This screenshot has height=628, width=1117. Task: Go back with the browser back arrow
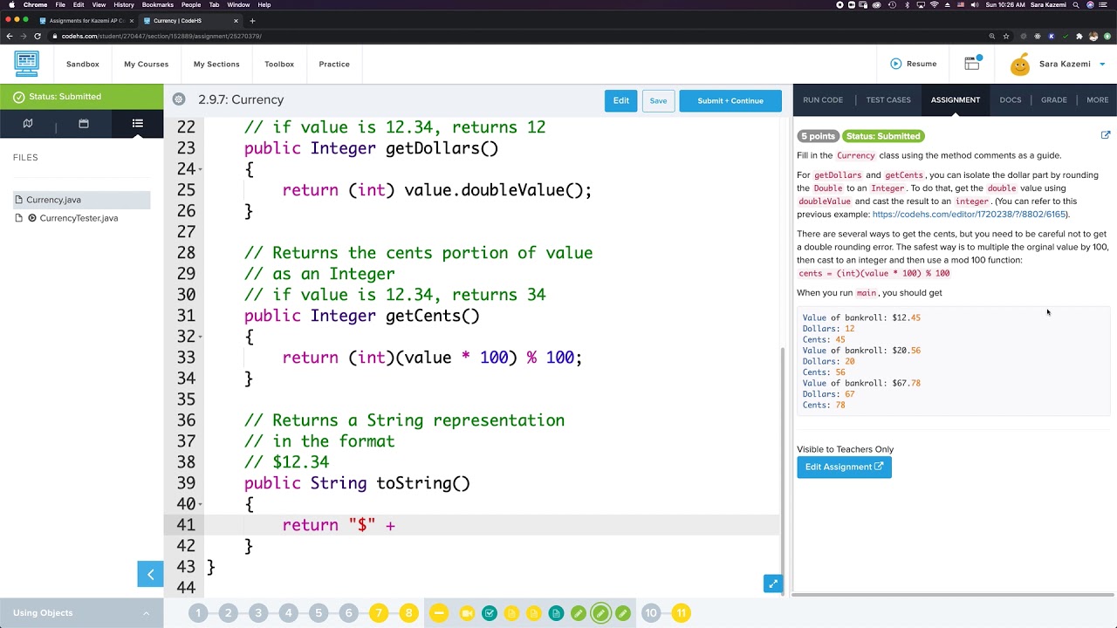10,36
